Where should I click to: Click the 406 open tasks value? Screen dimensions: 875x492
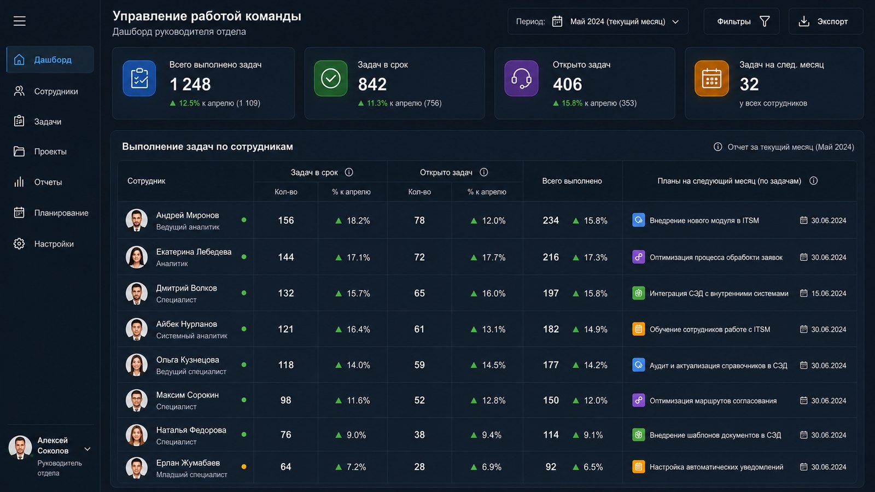tap(567, 84)
